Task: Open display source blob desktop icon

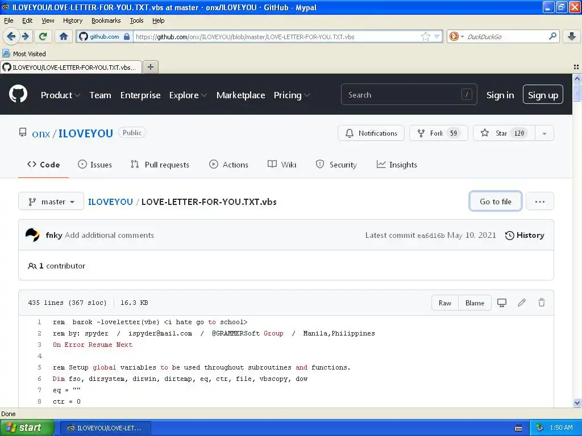Action: pyautogui.click(x=502, y=303)
